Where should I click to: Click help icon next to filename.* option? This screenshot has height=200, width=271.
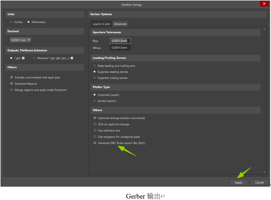pyautogui.click(x=72, y=58)
